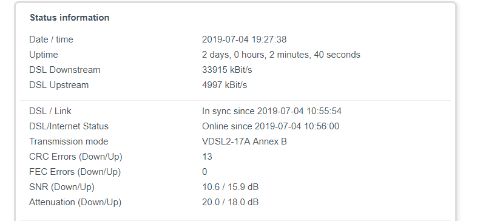500x221 pixels.
Task: Click the CRC Errors value 13
Action: click(208, 157)
